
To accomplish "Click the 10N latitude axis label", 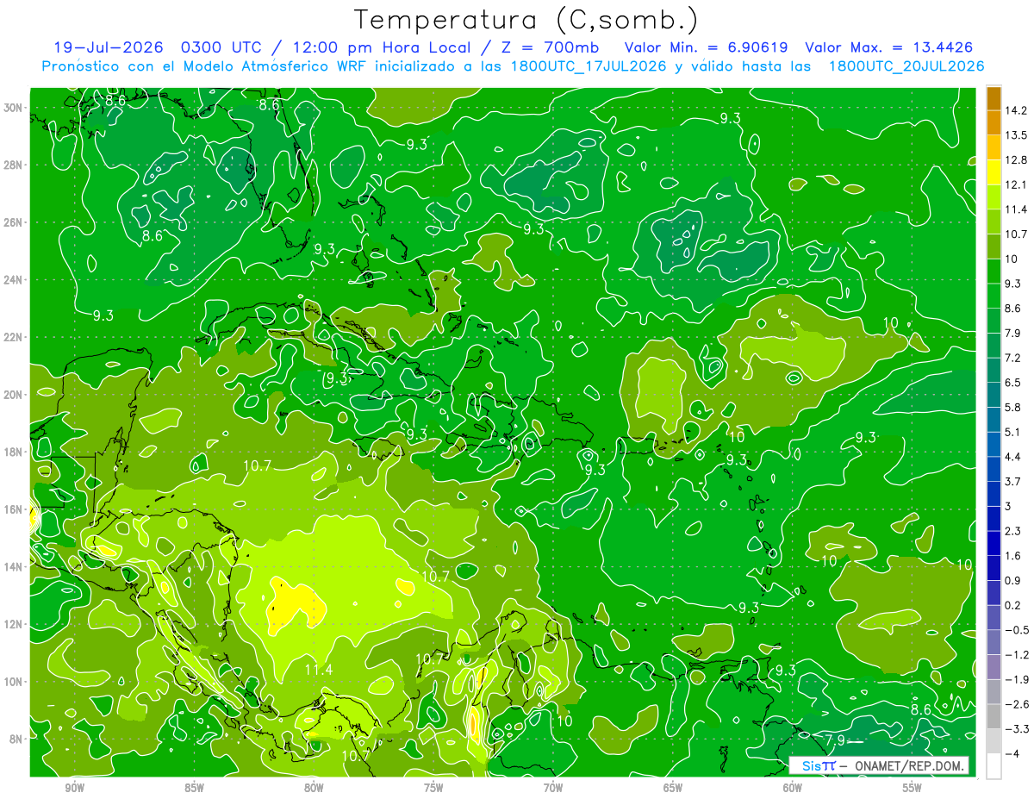I will (x=12, y=682).
